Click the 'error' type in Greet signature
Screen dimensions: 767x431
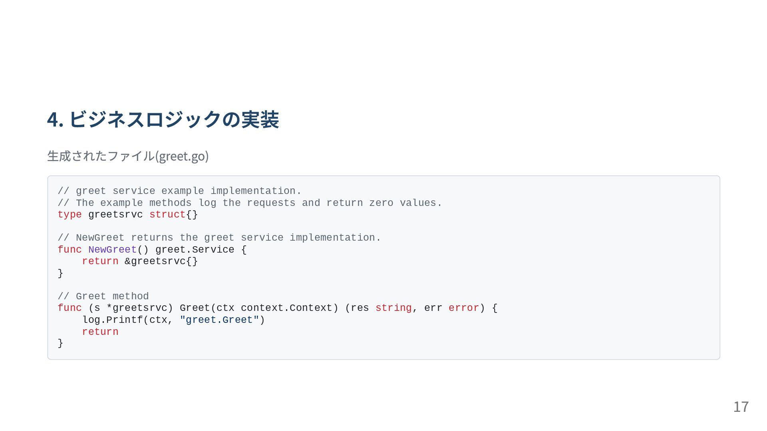[464, 308]
